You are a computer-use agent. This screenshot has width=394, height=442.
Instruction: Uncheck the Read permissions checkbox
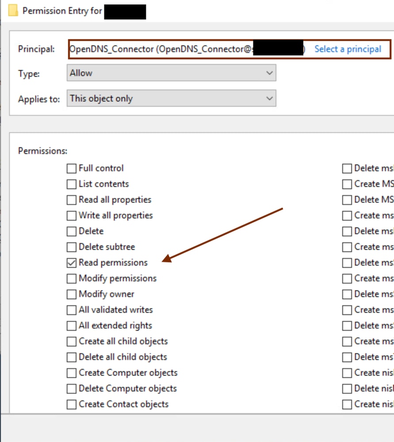(72, 263)
